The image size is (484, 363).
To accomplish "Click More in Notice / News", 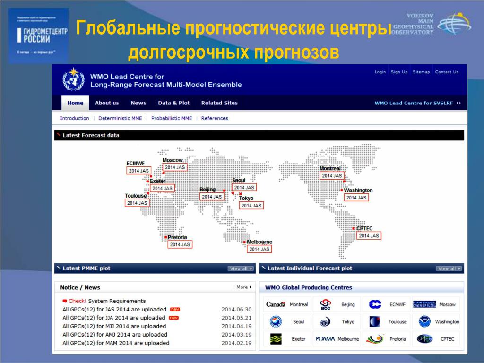I will point(244,287).
